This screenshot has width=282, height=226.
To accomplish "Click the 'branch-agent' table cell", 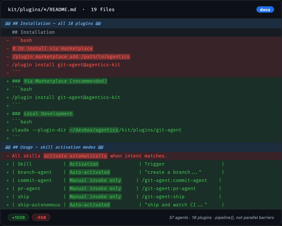I will pyautogui.click(x=35, y=172).
